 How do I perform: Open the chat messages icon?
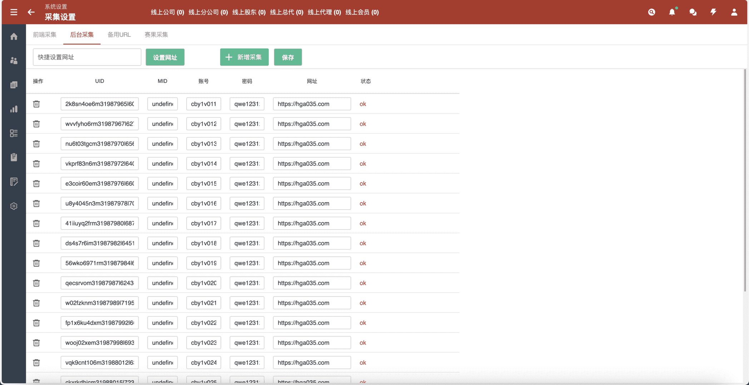pos(693,12)
